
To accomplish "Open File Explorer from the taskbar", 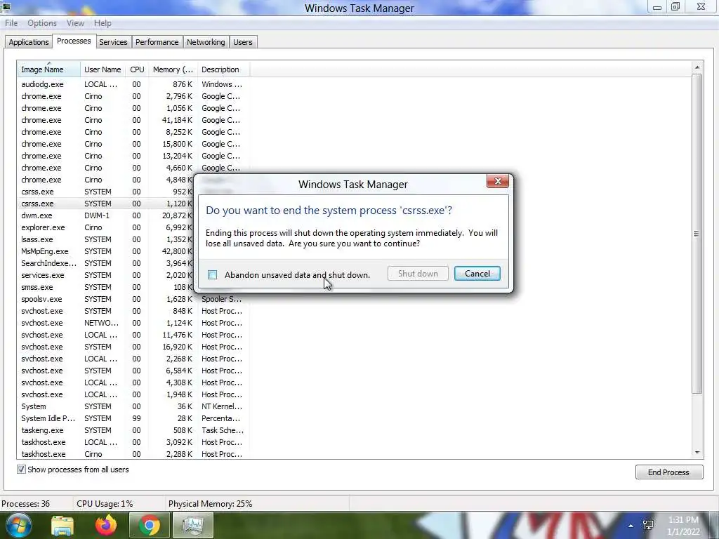I will [62, 526].
